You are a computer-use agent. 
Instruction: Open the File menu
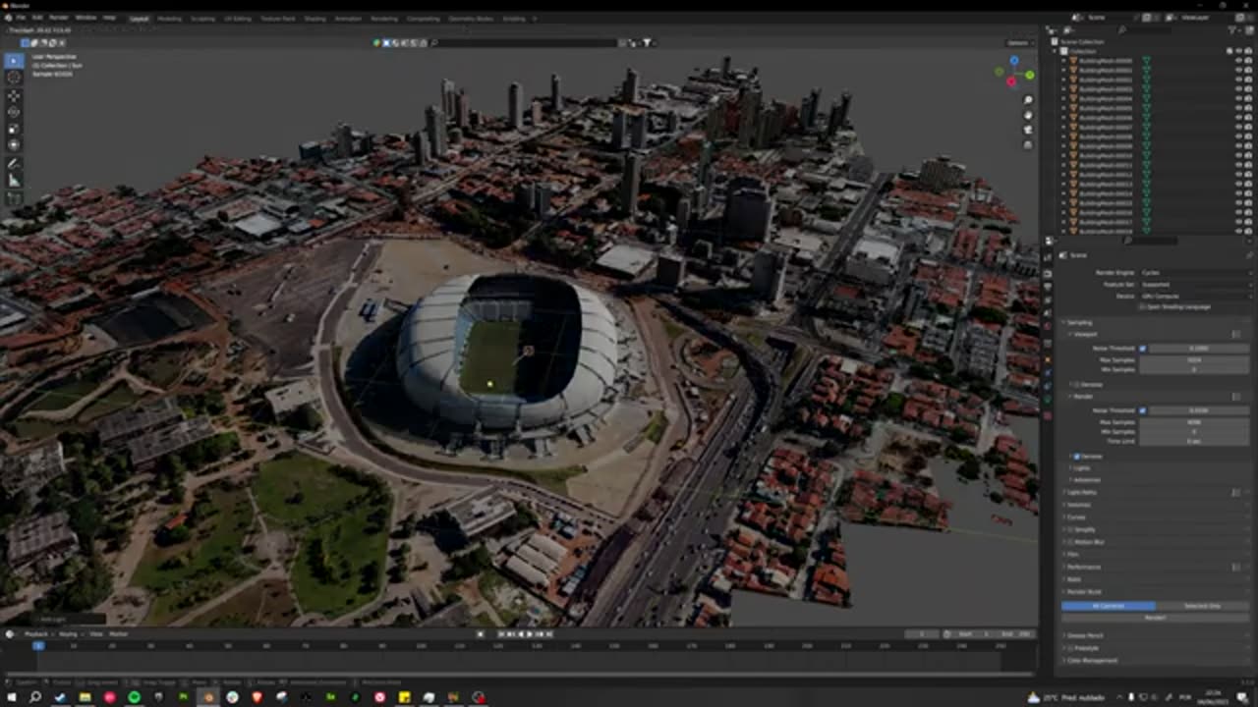click(22, 18)
